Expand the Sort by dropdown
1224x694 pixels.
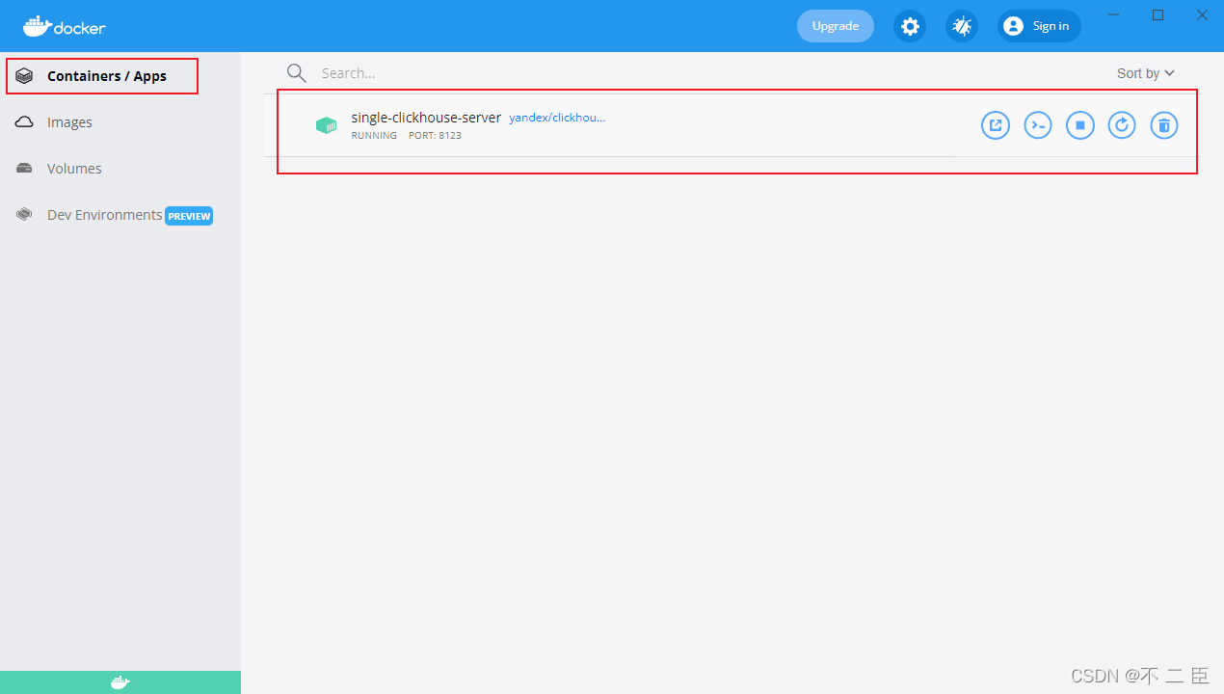coord(1146,73)
